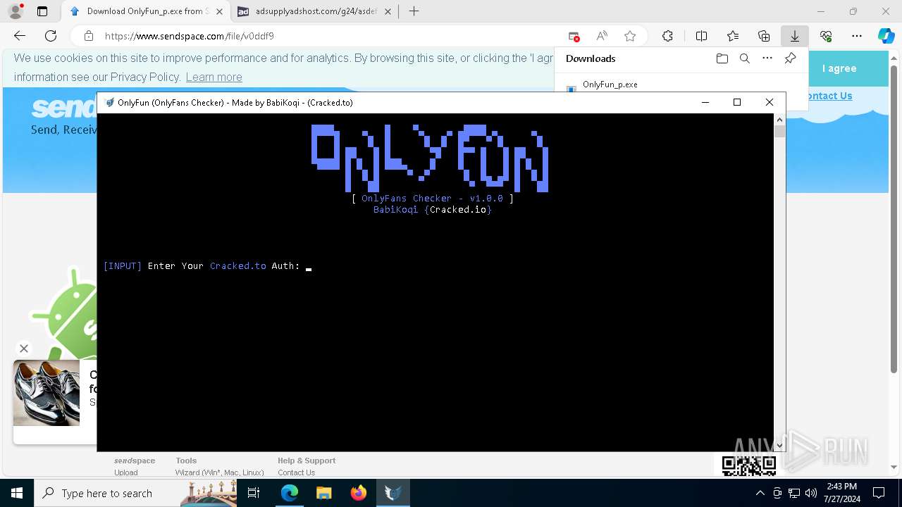
Task: Activate the Read aloud icon
Action: (602, 36)
